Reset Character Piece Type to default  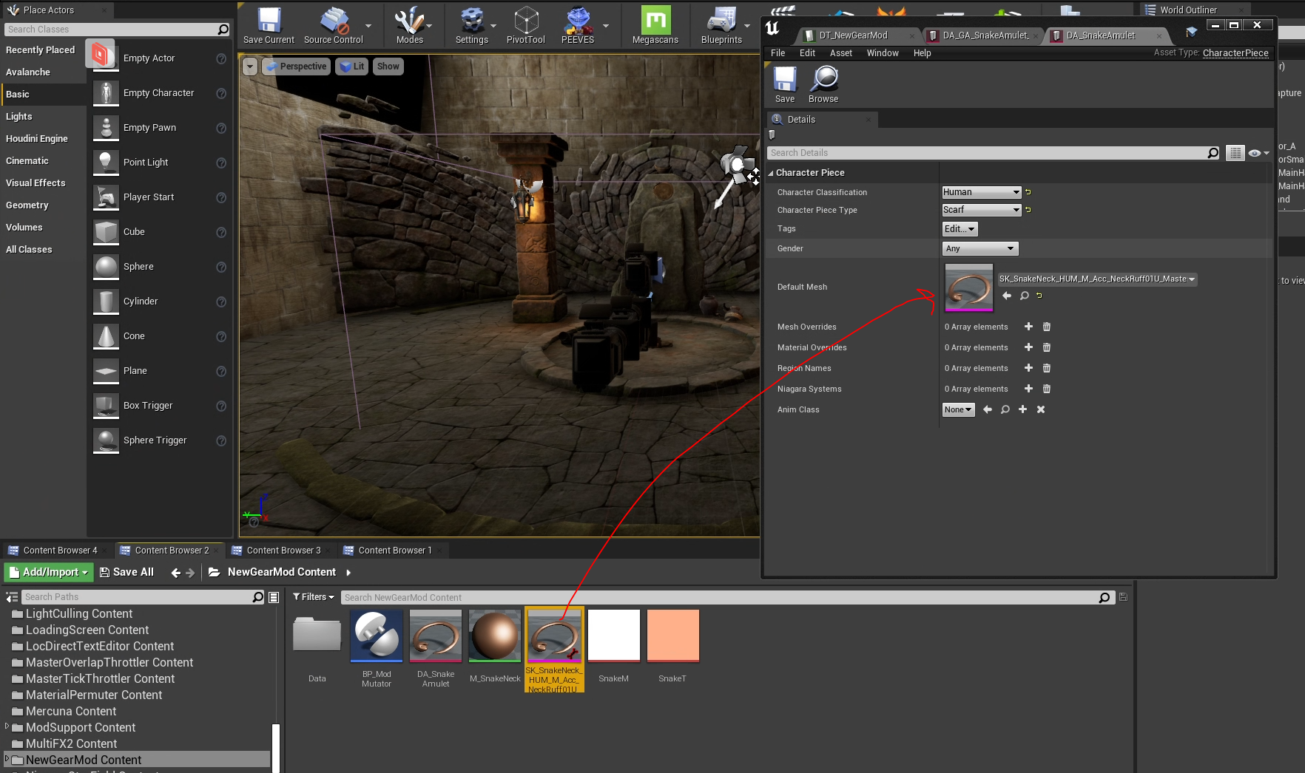click(1028, 210)
